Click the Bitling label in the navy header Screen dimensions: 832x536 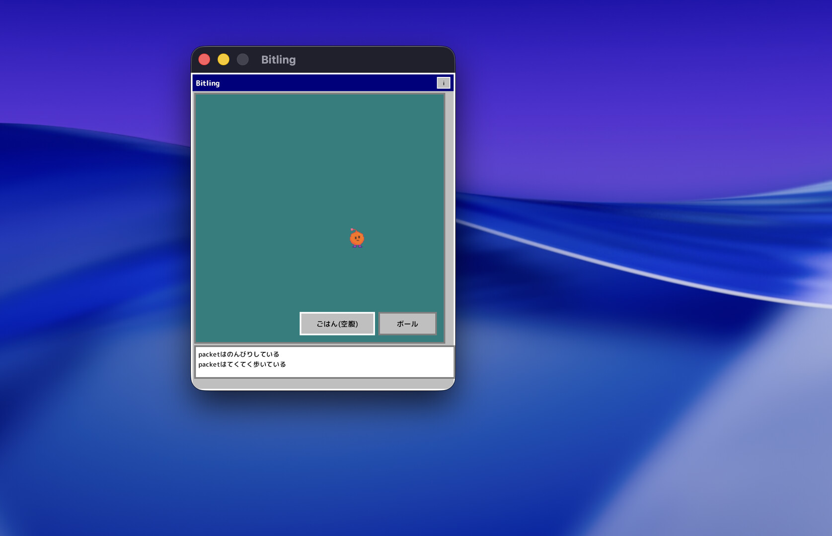point(208,83)
